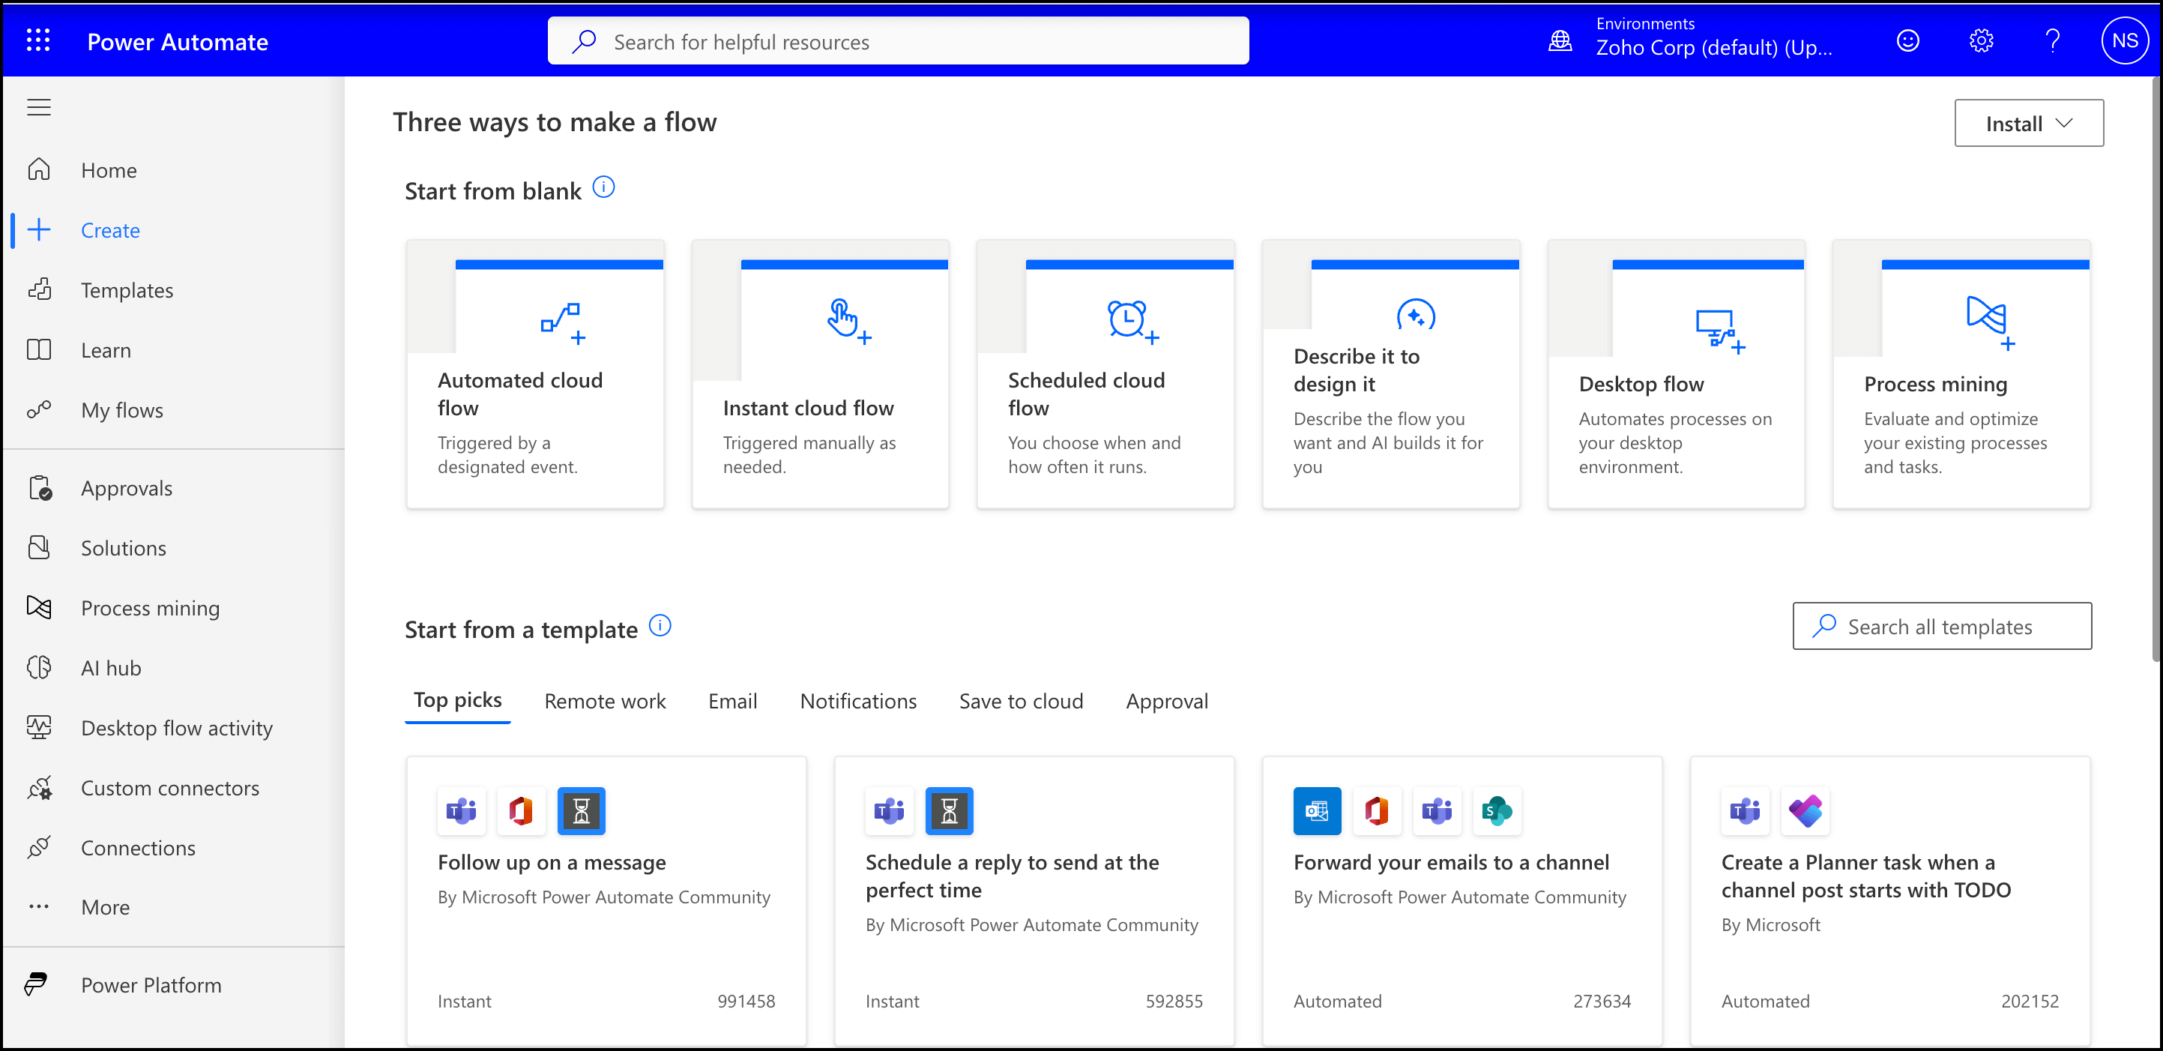Open Power Automate settings gear
Viewport: 2163px width, 1051px height.
click(1981, 40)
